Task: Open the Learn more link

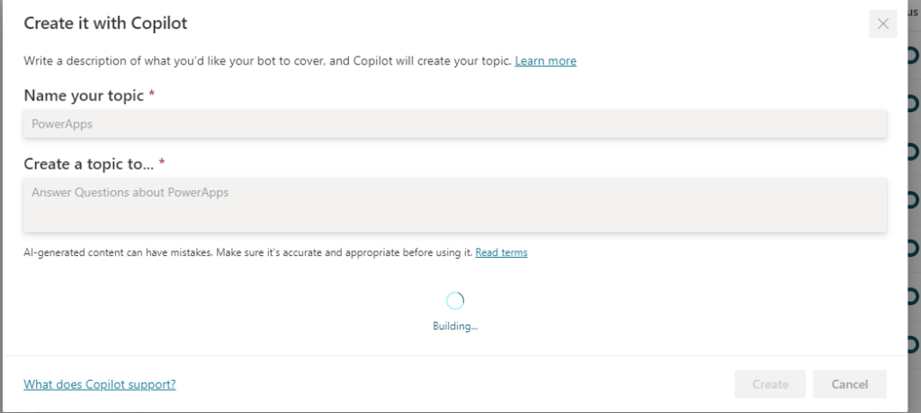Action: pyautogui.click(x=545, y=61)
